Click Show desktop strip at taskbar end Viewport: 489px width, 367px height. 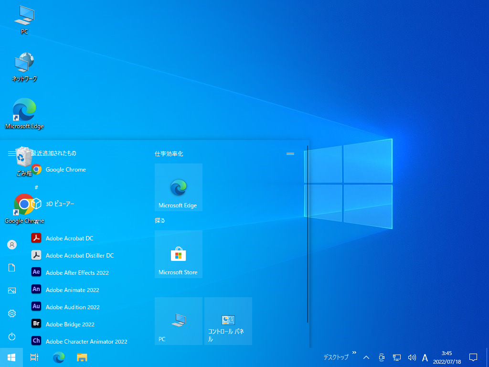[488, 357]
